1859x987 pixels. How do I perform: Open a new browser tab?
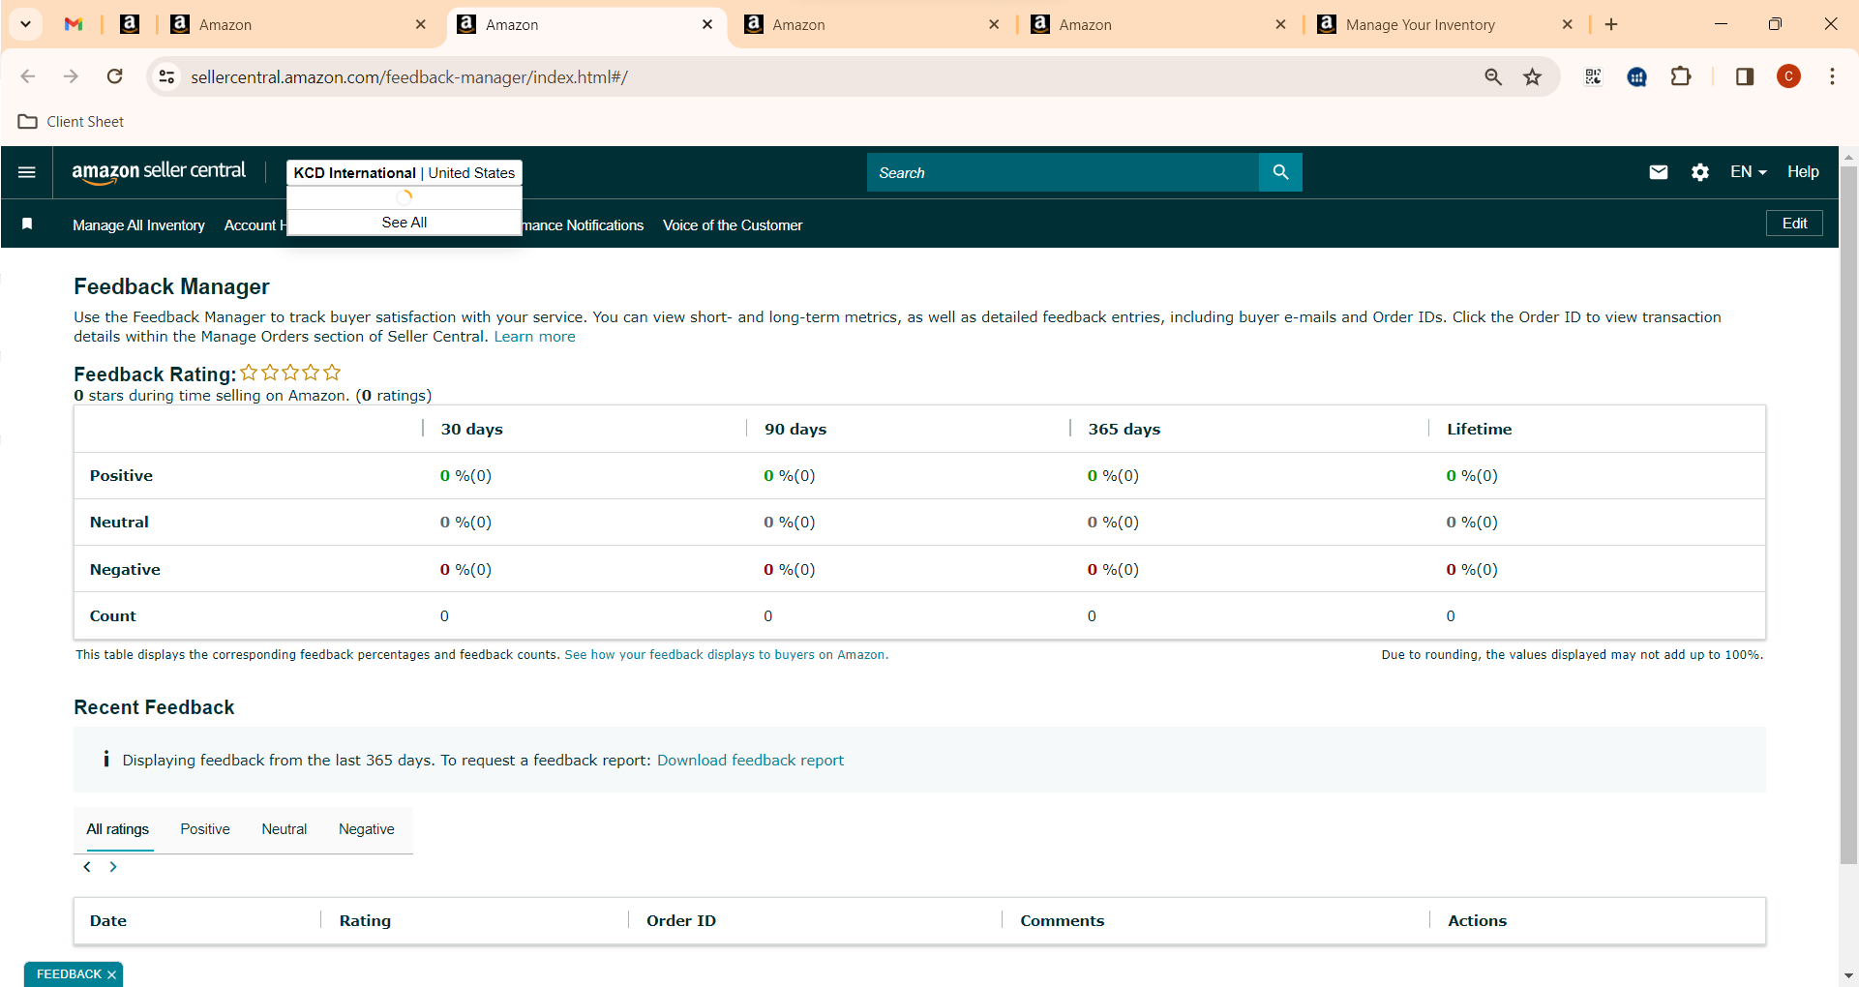click(1611, 24)
